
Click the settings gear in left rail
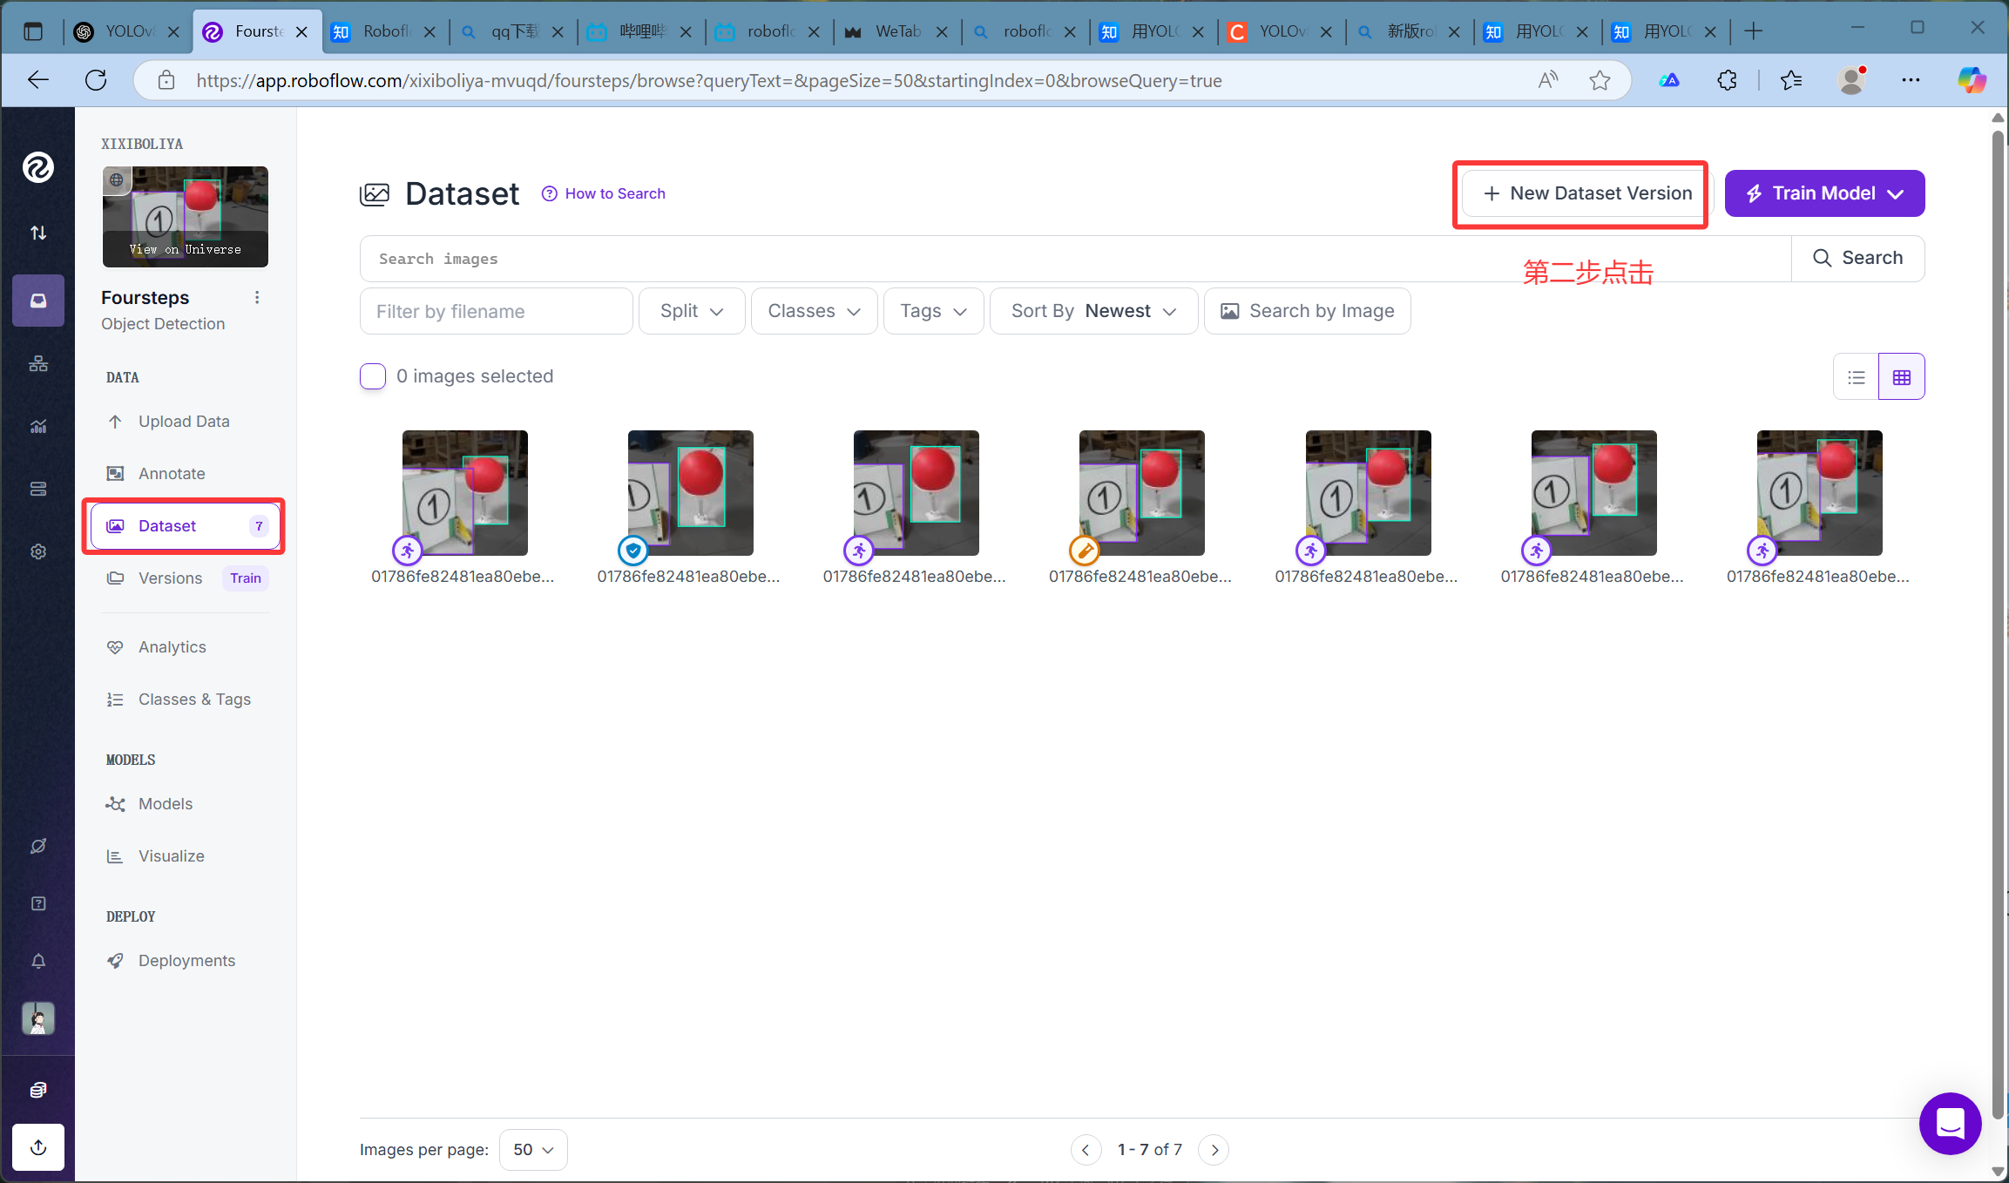[x=38, y=551]
